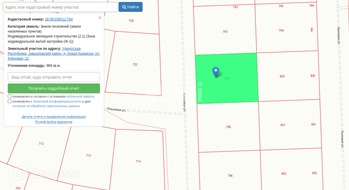Check the privacy policy consent checkbox

coord(10,101)
